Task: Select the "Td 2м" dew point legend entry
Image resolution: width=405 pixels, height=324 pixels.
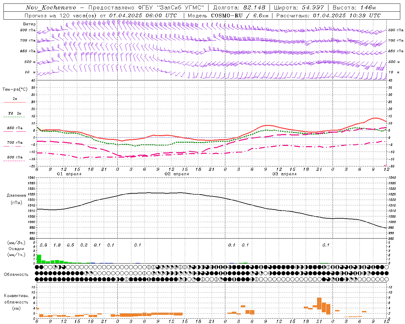Action: pos(15,113)
